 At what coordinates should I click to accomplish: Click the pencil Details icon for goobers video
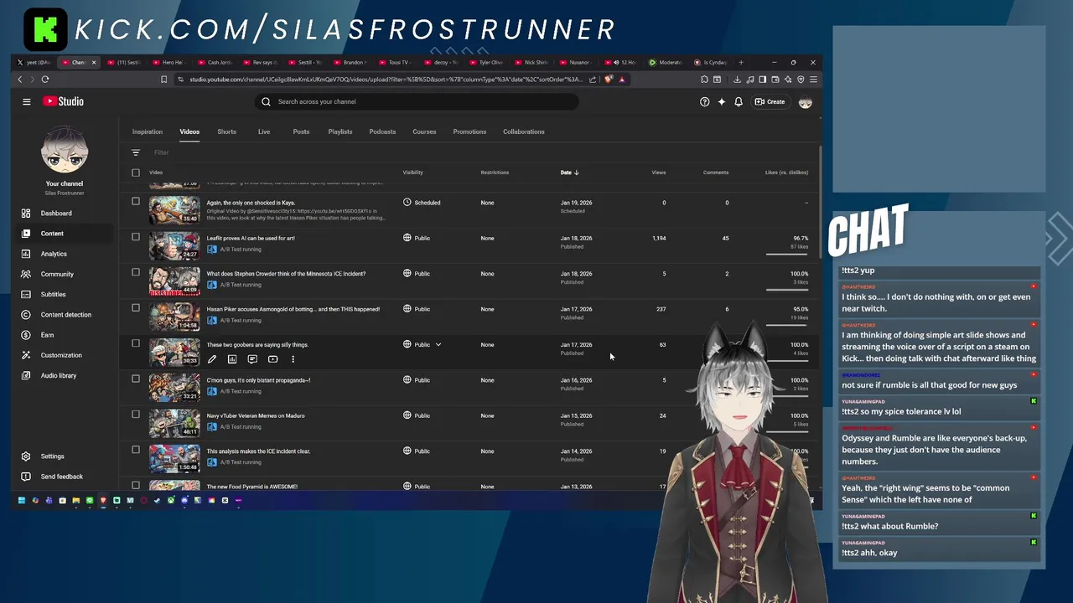pos(212,359)
